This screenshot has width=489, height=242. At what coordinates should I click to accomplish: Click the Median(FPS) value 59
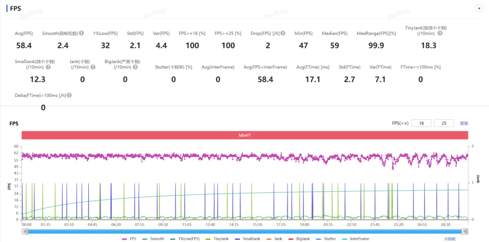click(335, 46)
